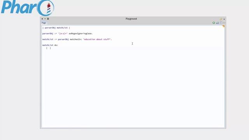Screen dimensions: 249x140
Task: Minimize the Playground window
Action: [45, 19]
